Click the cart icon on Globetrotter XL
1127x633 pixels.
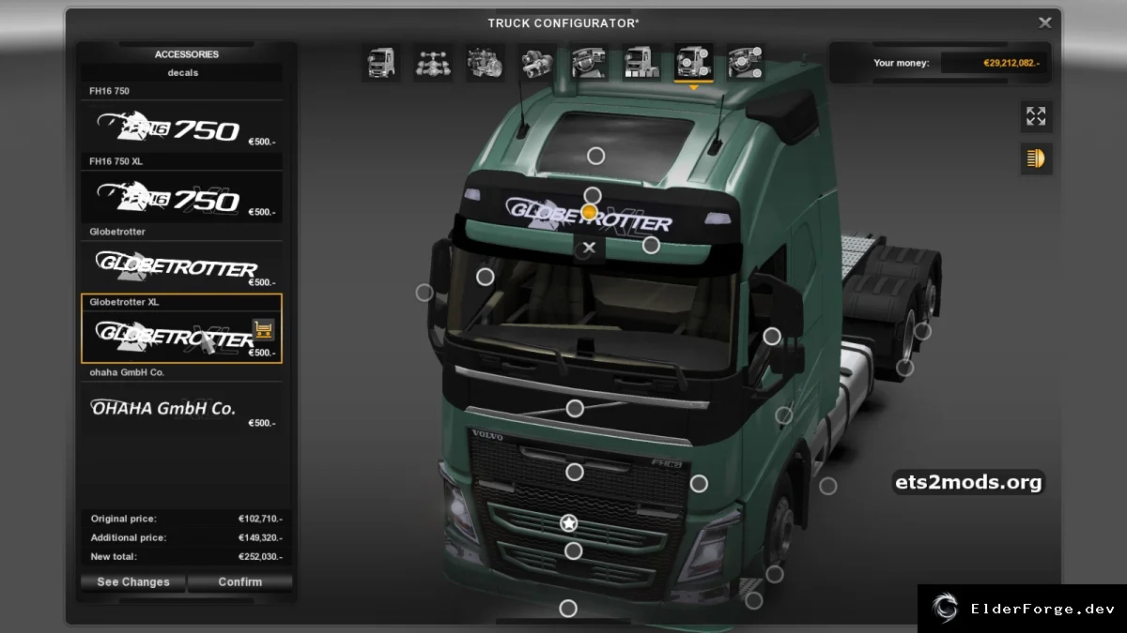pyautogui.click(x=264, y=329)
